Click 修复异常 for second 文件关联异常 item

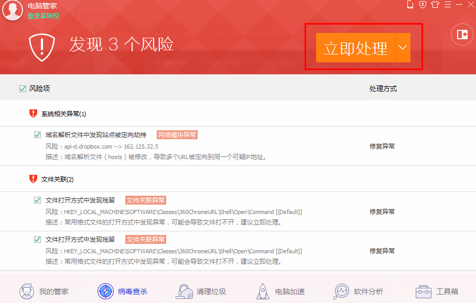(x=382, y=251)
